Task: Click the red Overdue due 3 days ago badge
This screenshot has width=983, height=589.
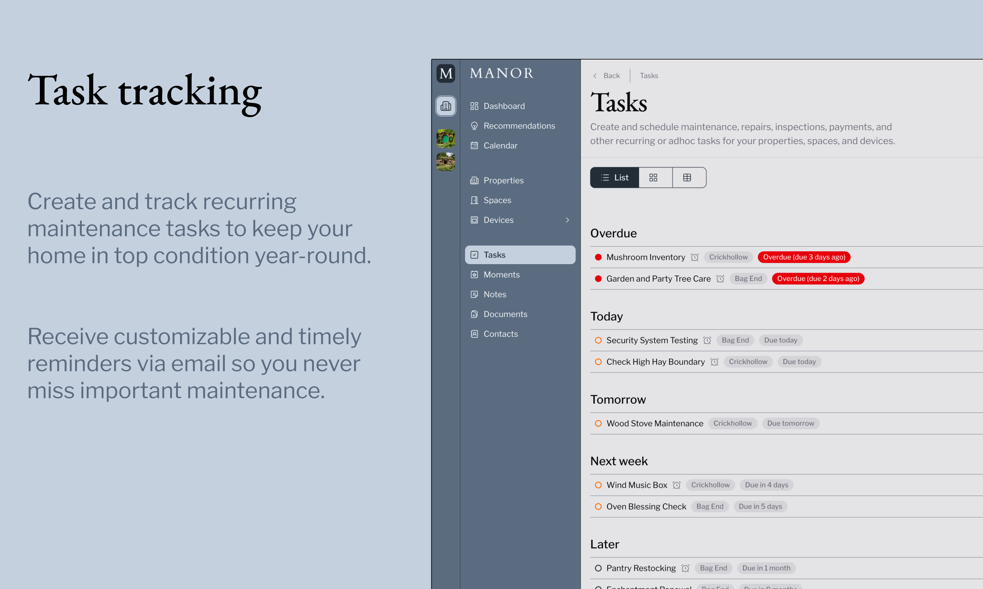Action: click(804, 257)
